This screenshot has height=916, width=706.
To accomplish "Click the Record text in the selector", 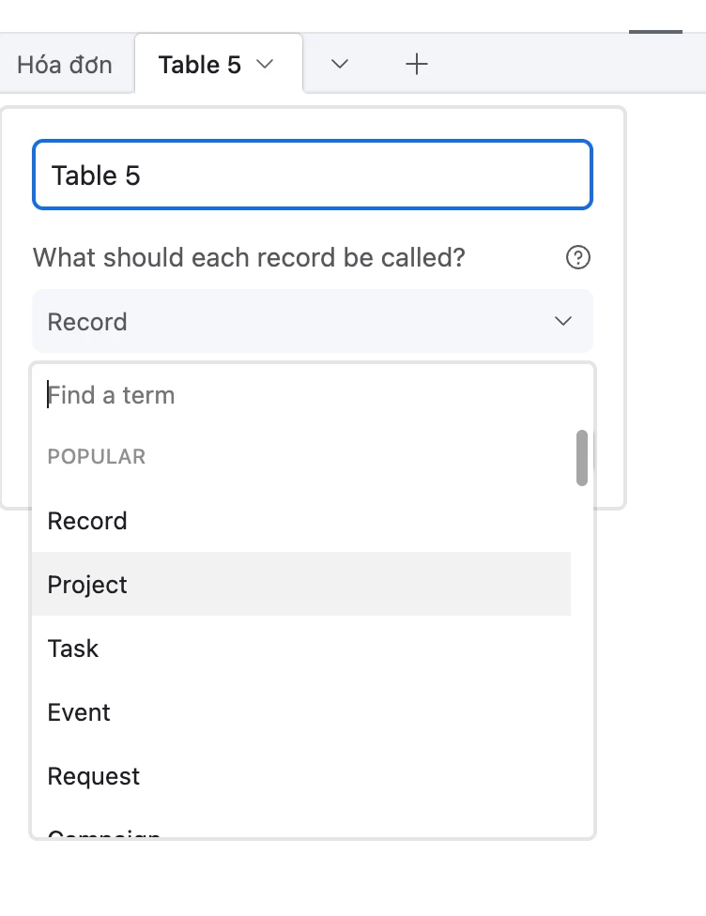I will [87, 322].
